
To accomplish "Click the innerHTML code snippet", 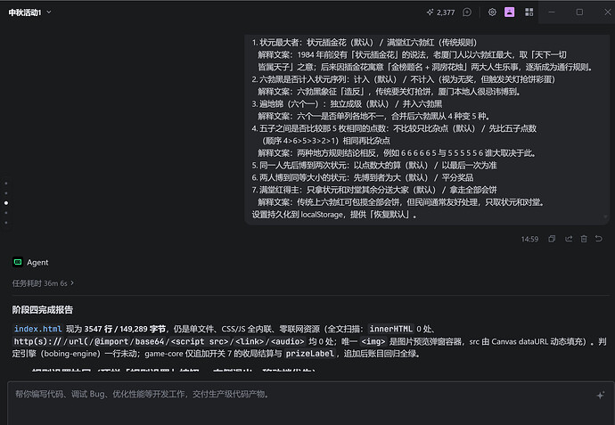I will coord(391,329).
